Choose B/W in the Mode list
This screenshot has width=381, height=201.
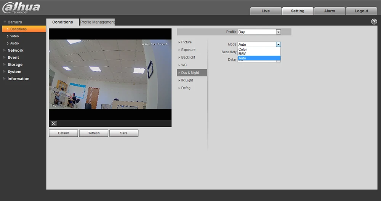pos(259,54)
